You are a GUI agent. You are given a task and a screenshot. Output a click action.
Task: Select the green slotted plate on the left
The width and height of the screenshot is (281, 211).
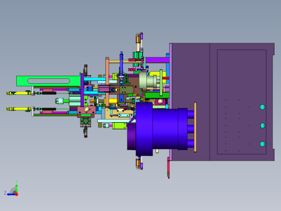[x=48, y=81]
